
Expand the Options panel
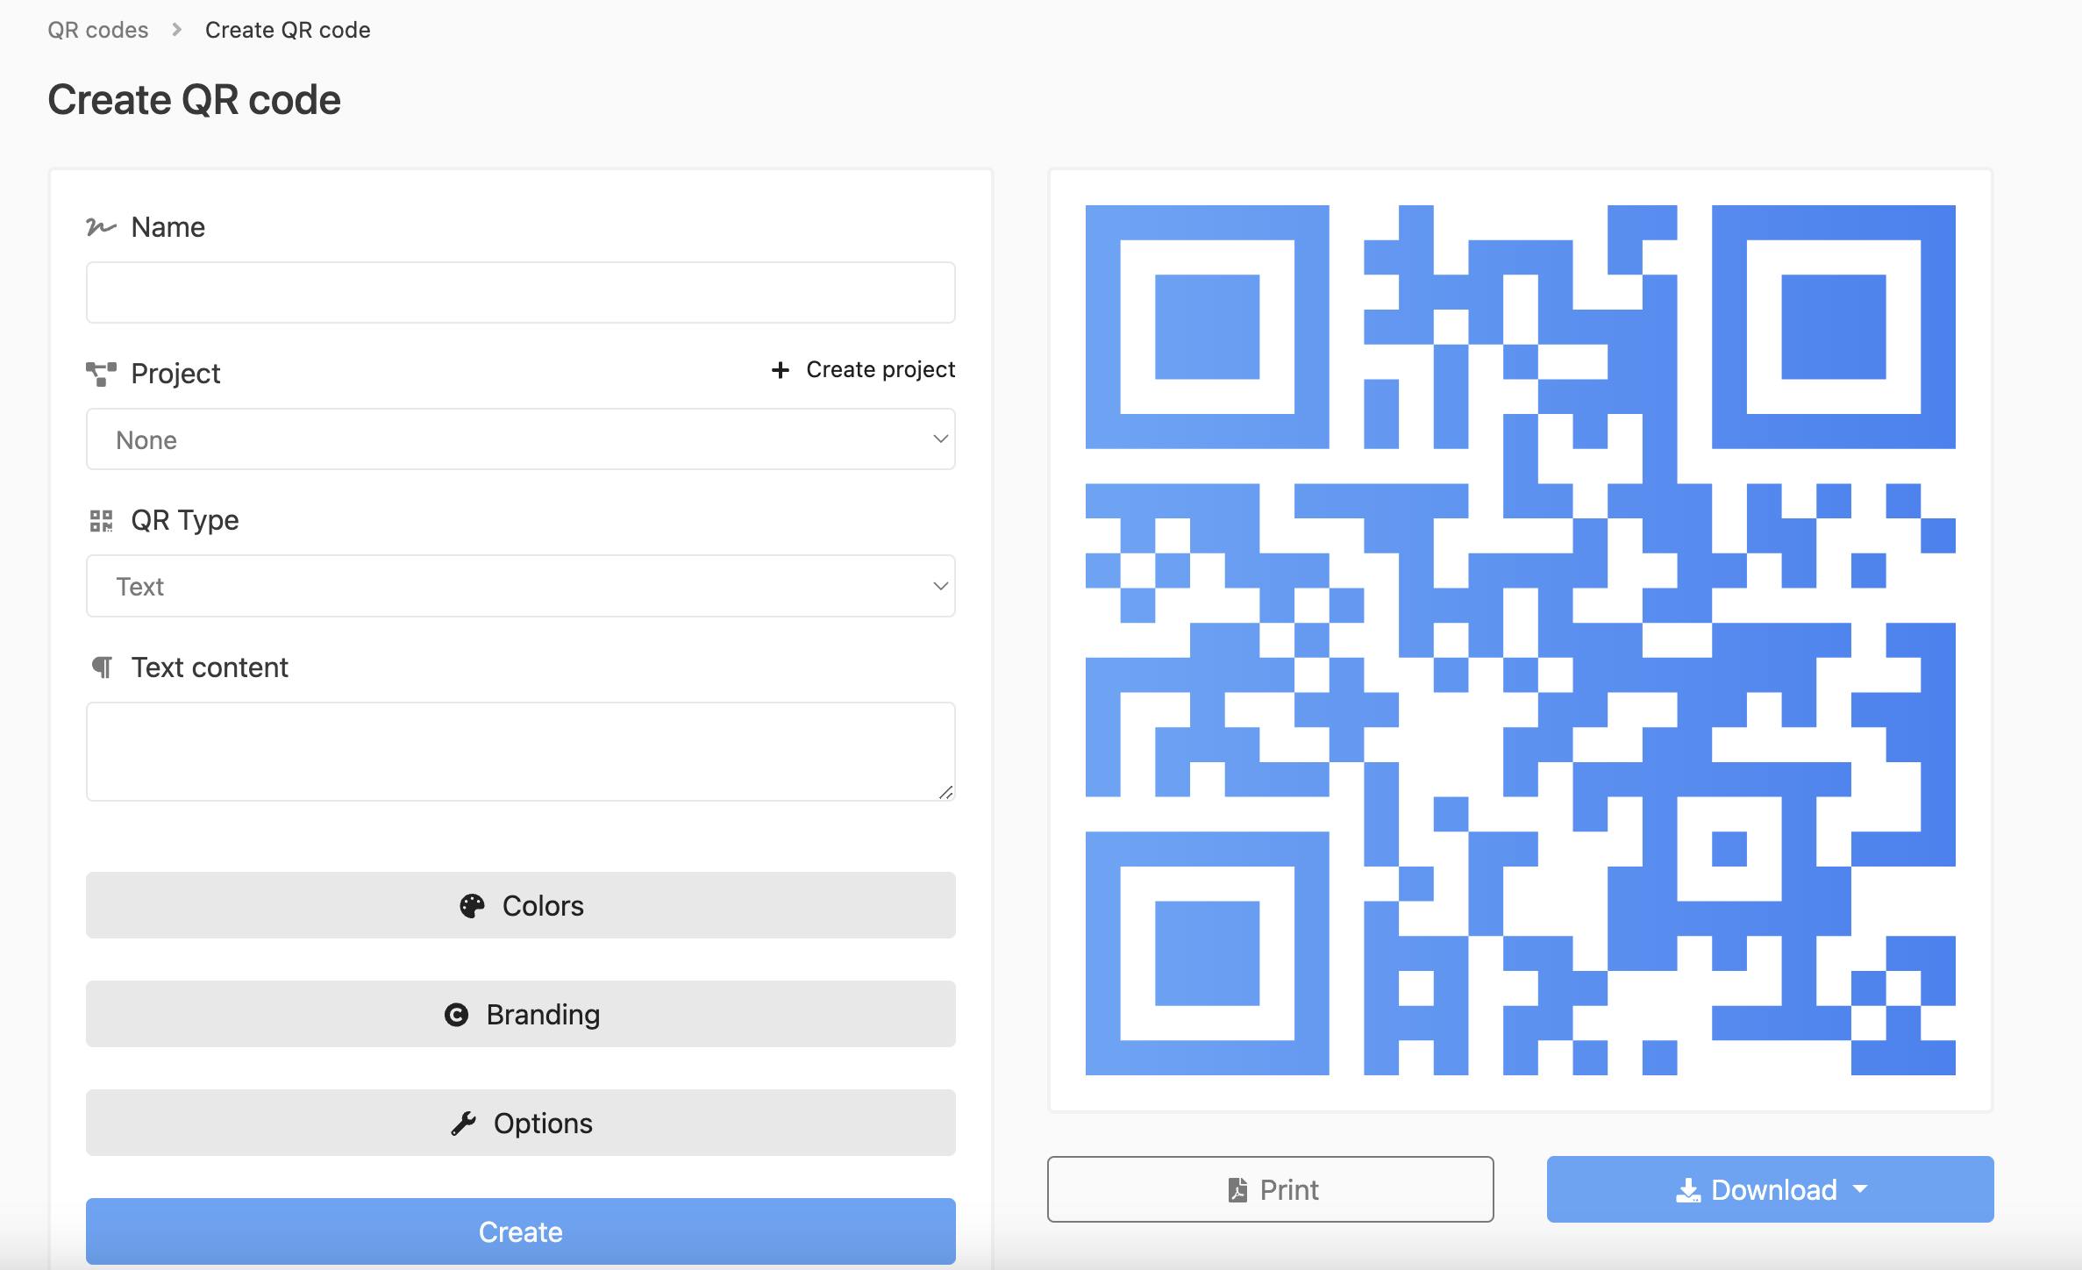[x=521, y=1121]
